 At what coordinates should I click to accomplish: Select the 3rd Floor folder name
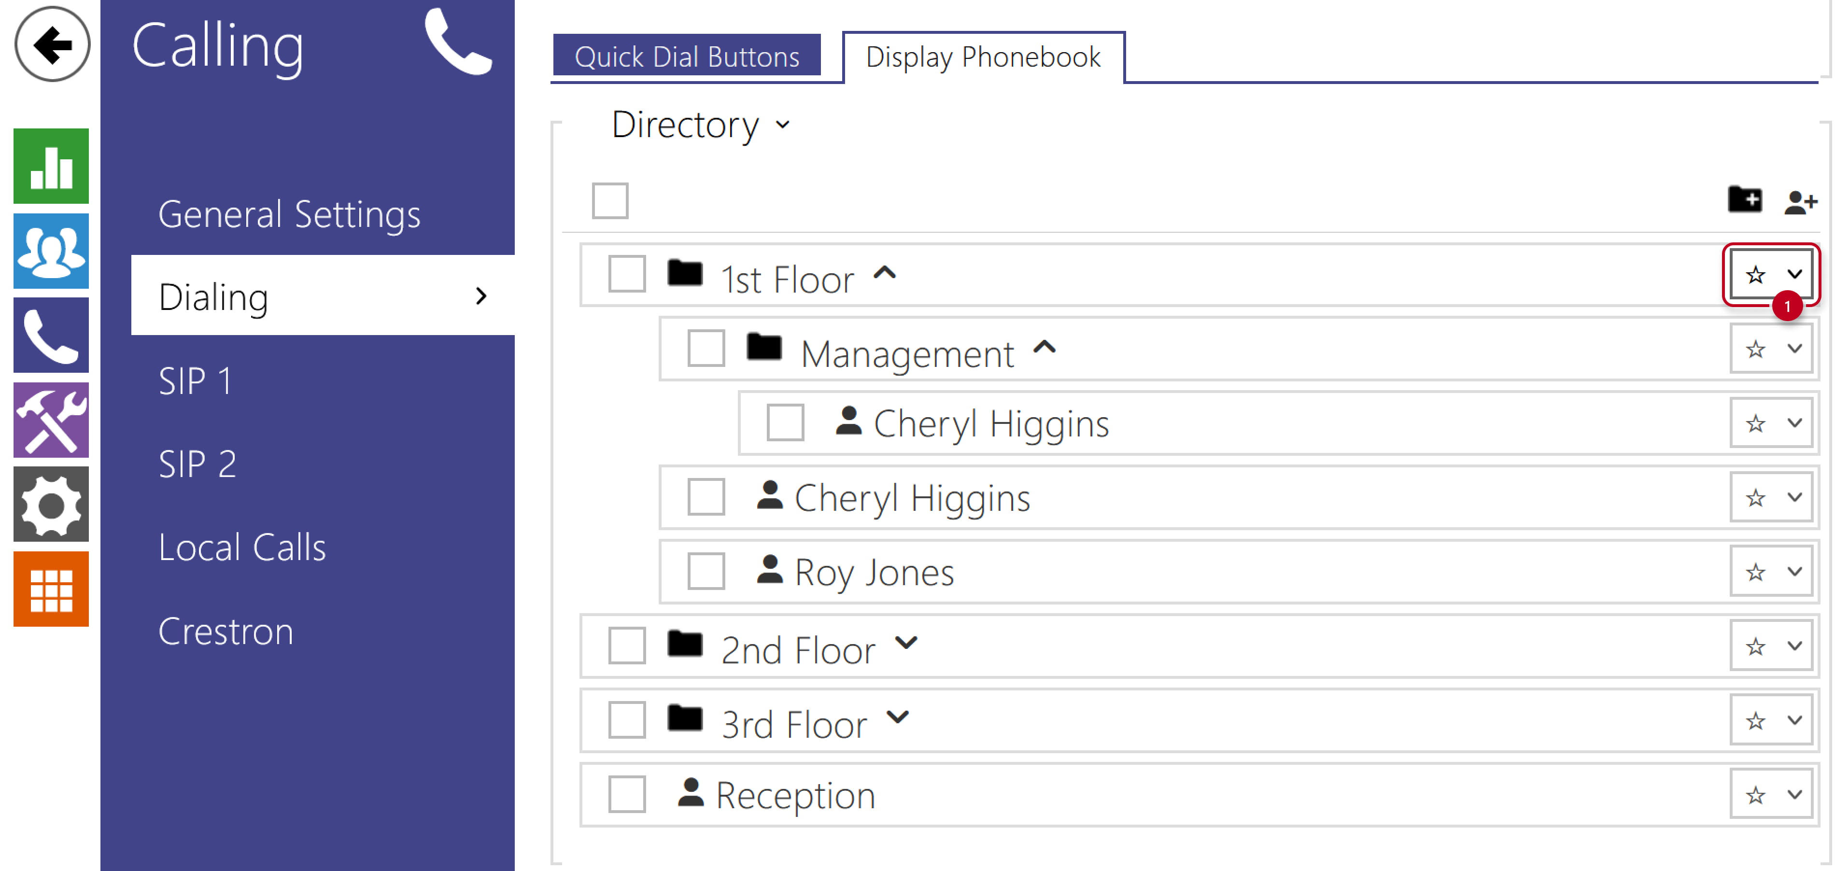point(793,725)
